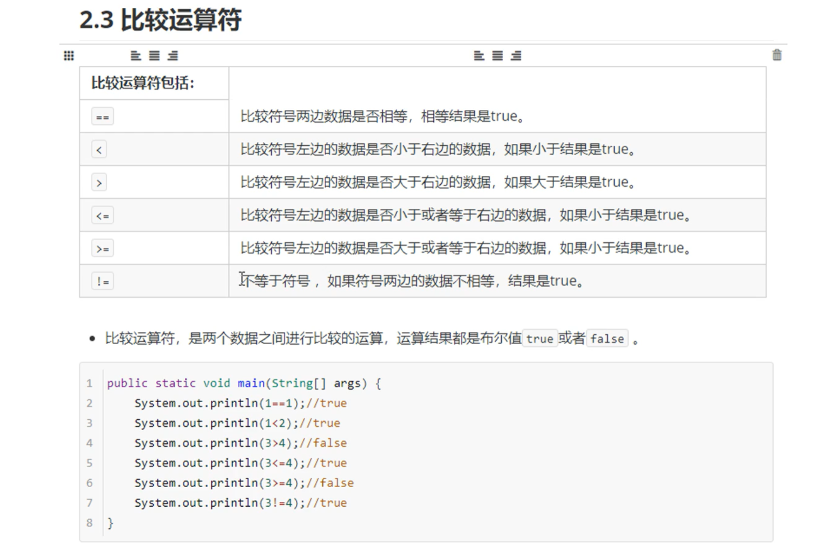Screen dimensions: 820x547
Task: Right-align the first table column
Action: click(172, 56)
